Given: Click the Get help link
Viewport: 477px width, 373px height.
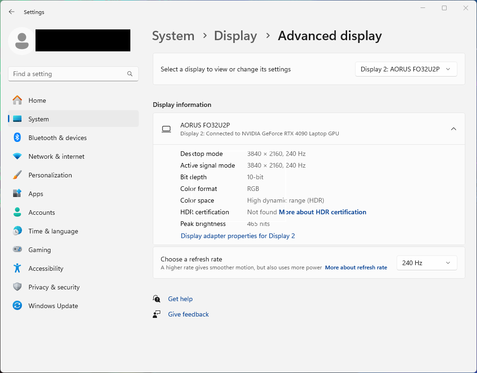Looking at the screenshot, I should tap(180, 299).
